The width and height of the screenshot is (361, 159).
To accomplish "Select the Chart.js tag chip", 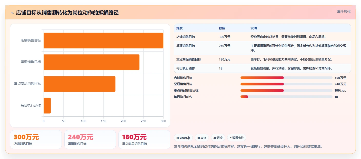I will tap(183, 138).
